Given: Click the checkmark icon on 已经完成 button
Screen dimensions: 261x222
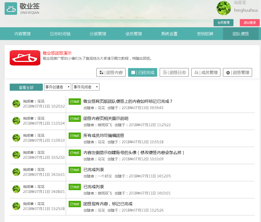Looking at the screenshot, I should [133, 72].
